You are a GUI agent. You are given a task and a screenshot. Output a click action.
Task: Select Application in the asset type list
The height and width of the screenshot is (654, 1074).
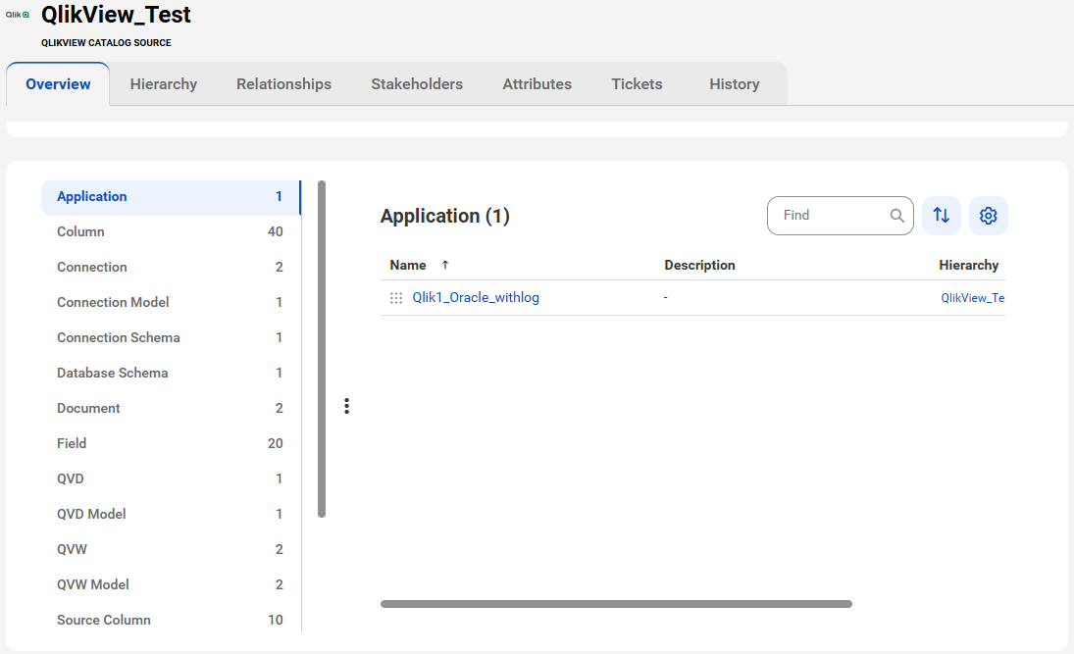[170, 197]
